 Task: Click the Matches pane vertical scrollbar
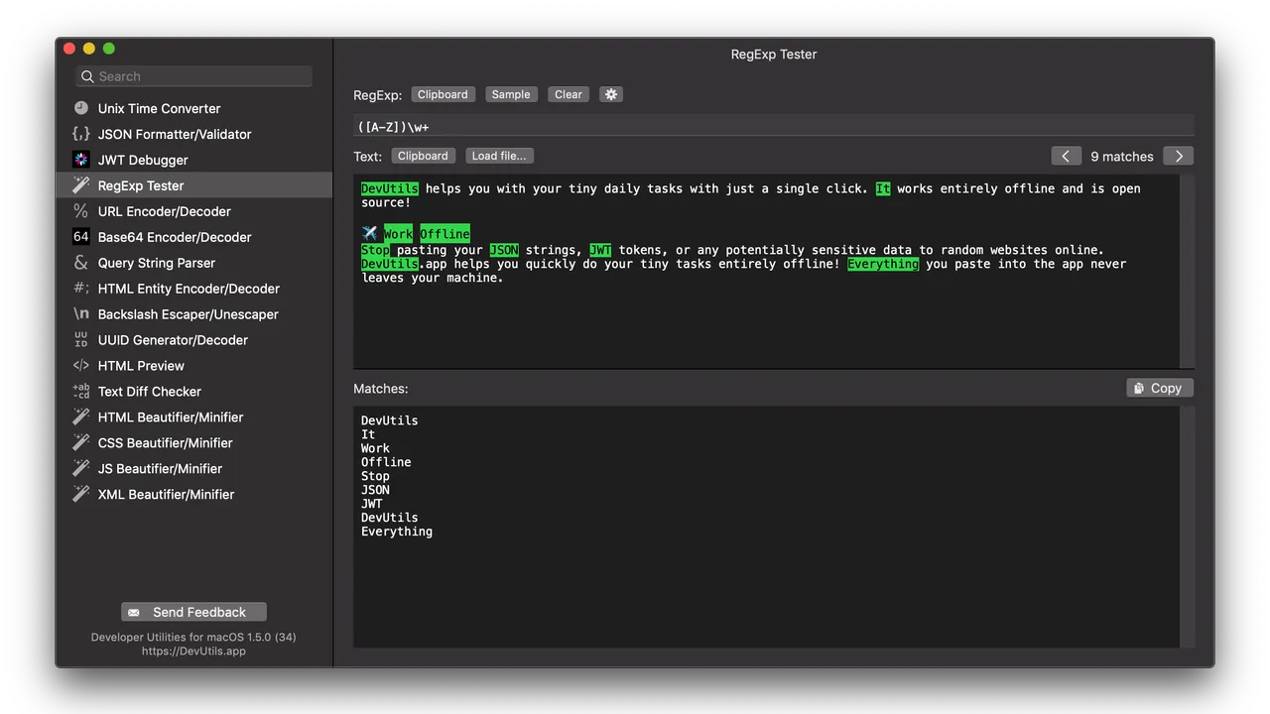coord(1187,527)
